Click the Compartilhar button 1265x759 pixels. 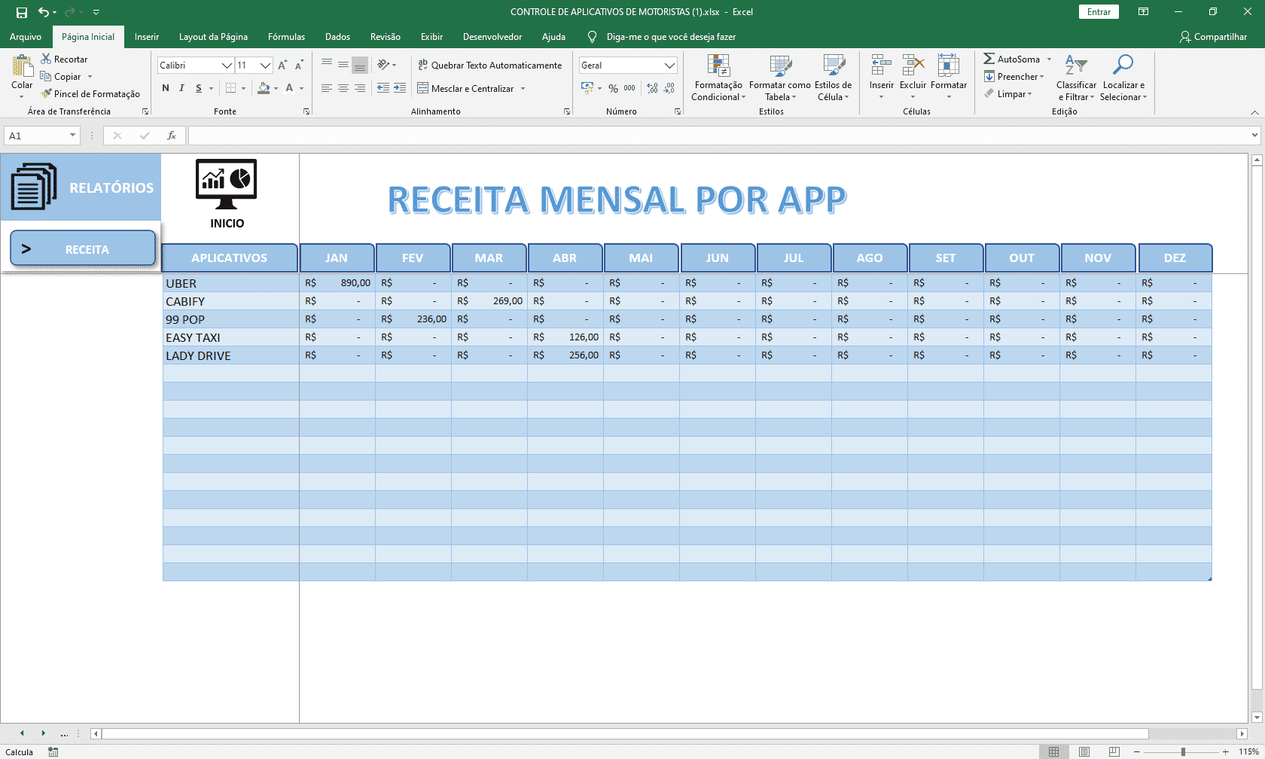1213,37
